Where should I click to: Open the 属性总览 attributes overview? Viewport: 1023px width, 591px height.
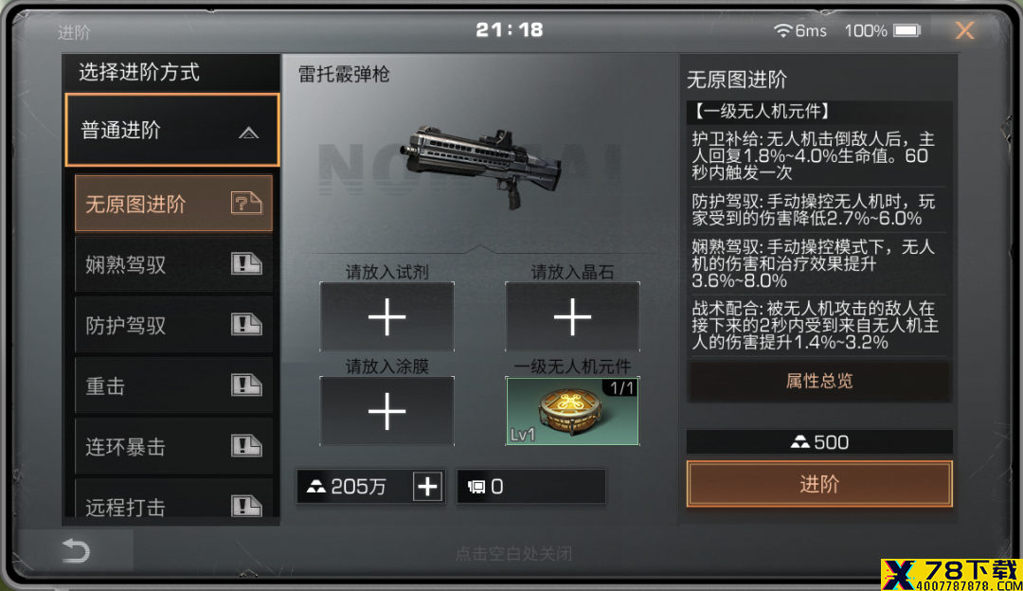click(x=819, y=381)
